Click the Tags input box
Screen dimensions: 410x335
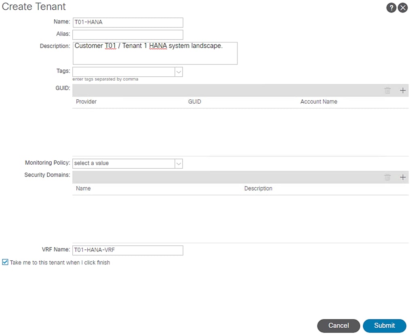coord(123,72)
